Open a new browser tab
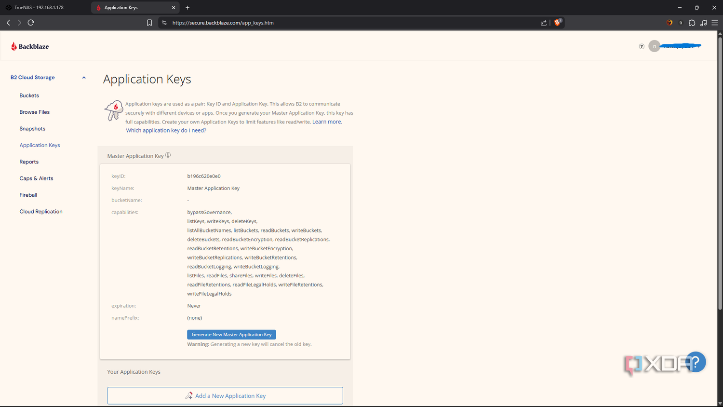Screen dimensions: 723x407 click(187, 8)
